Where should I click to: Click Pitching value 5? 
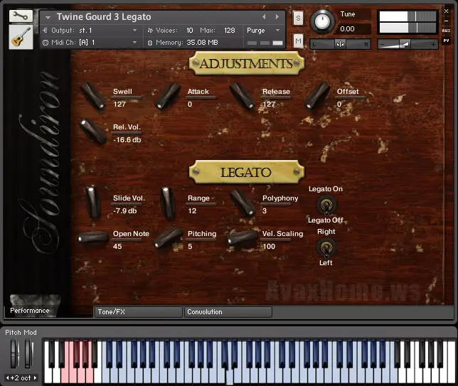coord(190,247)
